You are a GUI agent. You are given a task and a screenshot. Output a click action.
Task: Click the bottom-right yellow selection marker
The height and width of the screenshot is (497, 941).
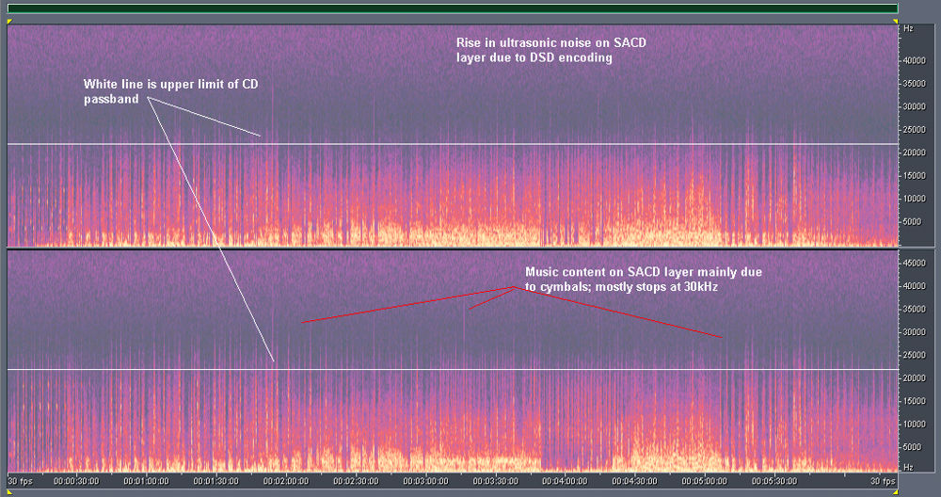[x=897, y=491]
